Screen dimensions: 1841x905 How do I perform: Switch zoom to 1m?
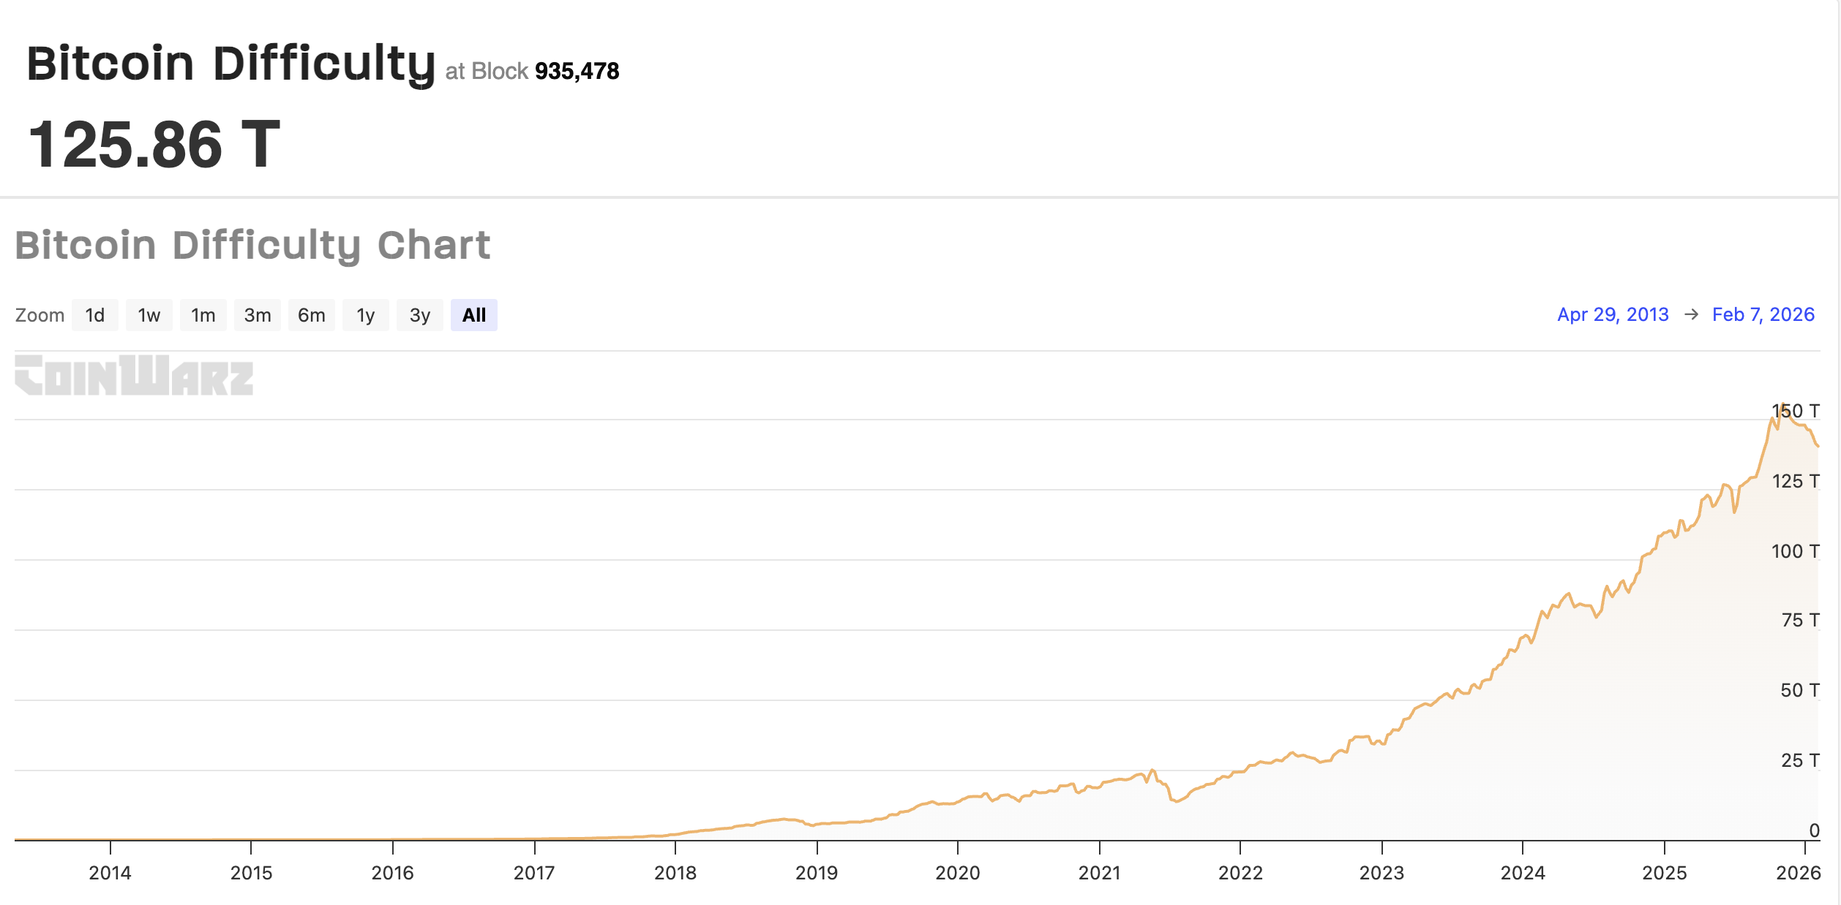[203, 315]
